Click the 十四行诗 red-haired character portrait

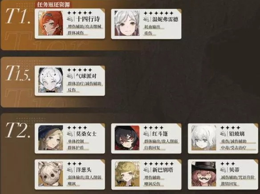point(51,23)
